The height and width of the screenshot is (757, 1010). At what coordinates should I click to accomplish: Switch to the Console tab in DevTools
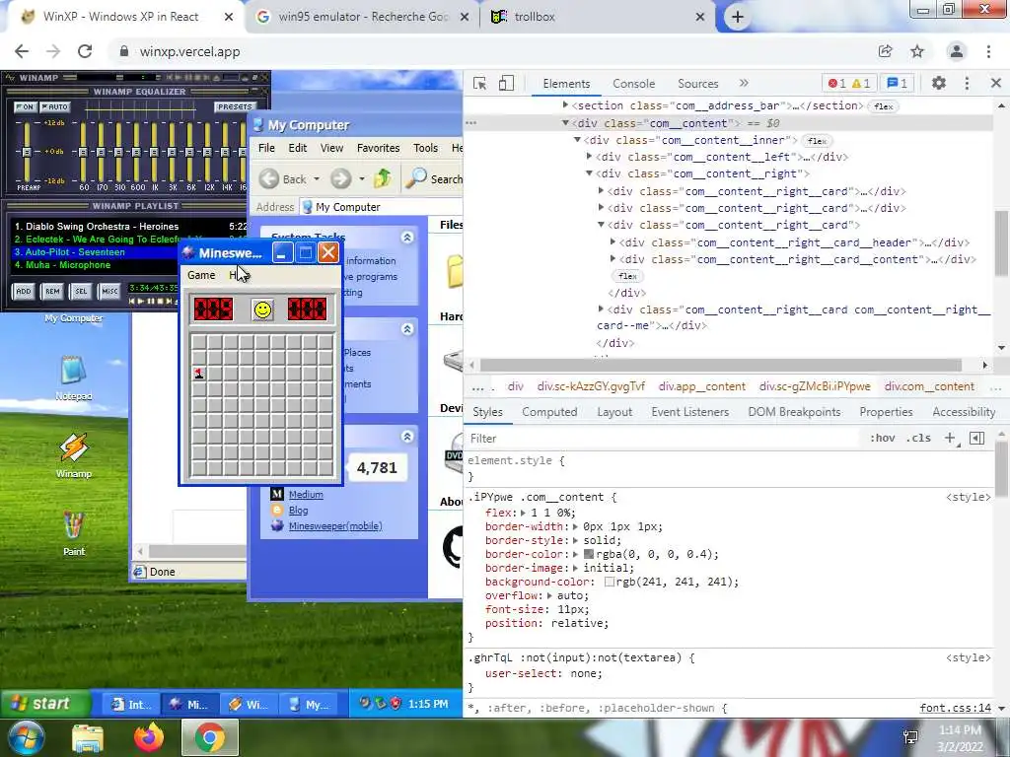pyautogui.click(x=634, y=84)
